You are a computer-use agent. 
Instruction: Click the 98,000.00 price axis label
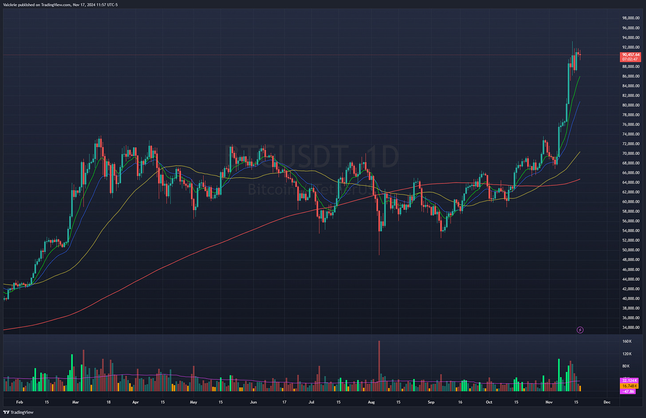click(x=631, y=18)
